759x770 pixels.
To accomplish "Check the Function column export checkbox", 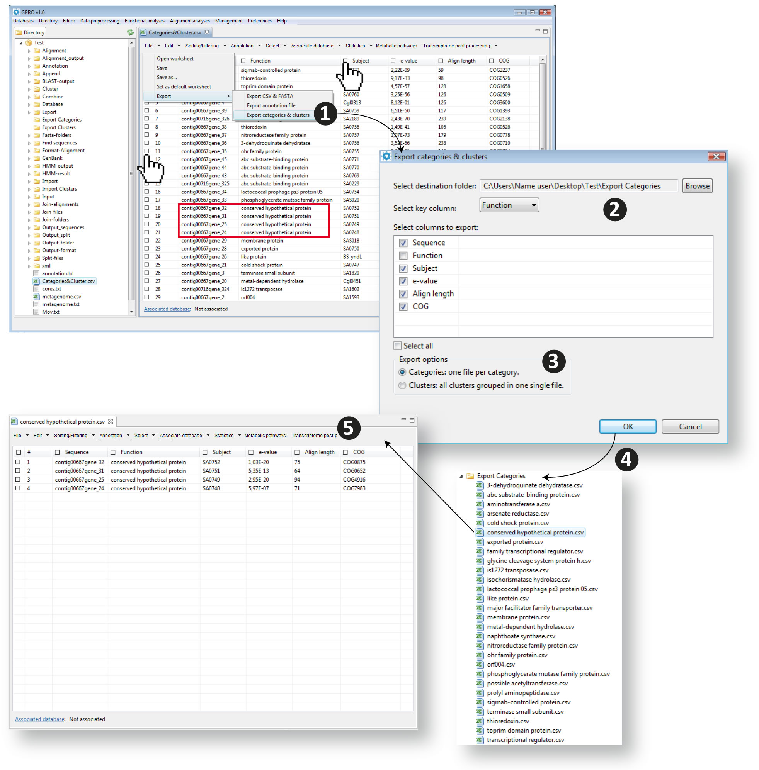I will (x=403, y=255).
